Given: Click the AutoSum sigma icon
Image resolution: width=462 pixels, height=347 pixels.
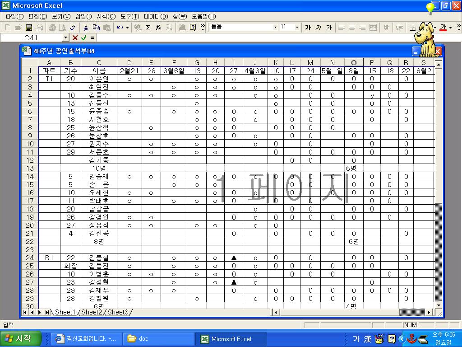Looking at the screenshot, I should click(x=148, y=28).
